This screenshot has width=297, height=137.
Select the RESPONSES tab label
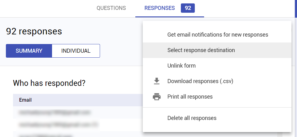coord(159,8)
